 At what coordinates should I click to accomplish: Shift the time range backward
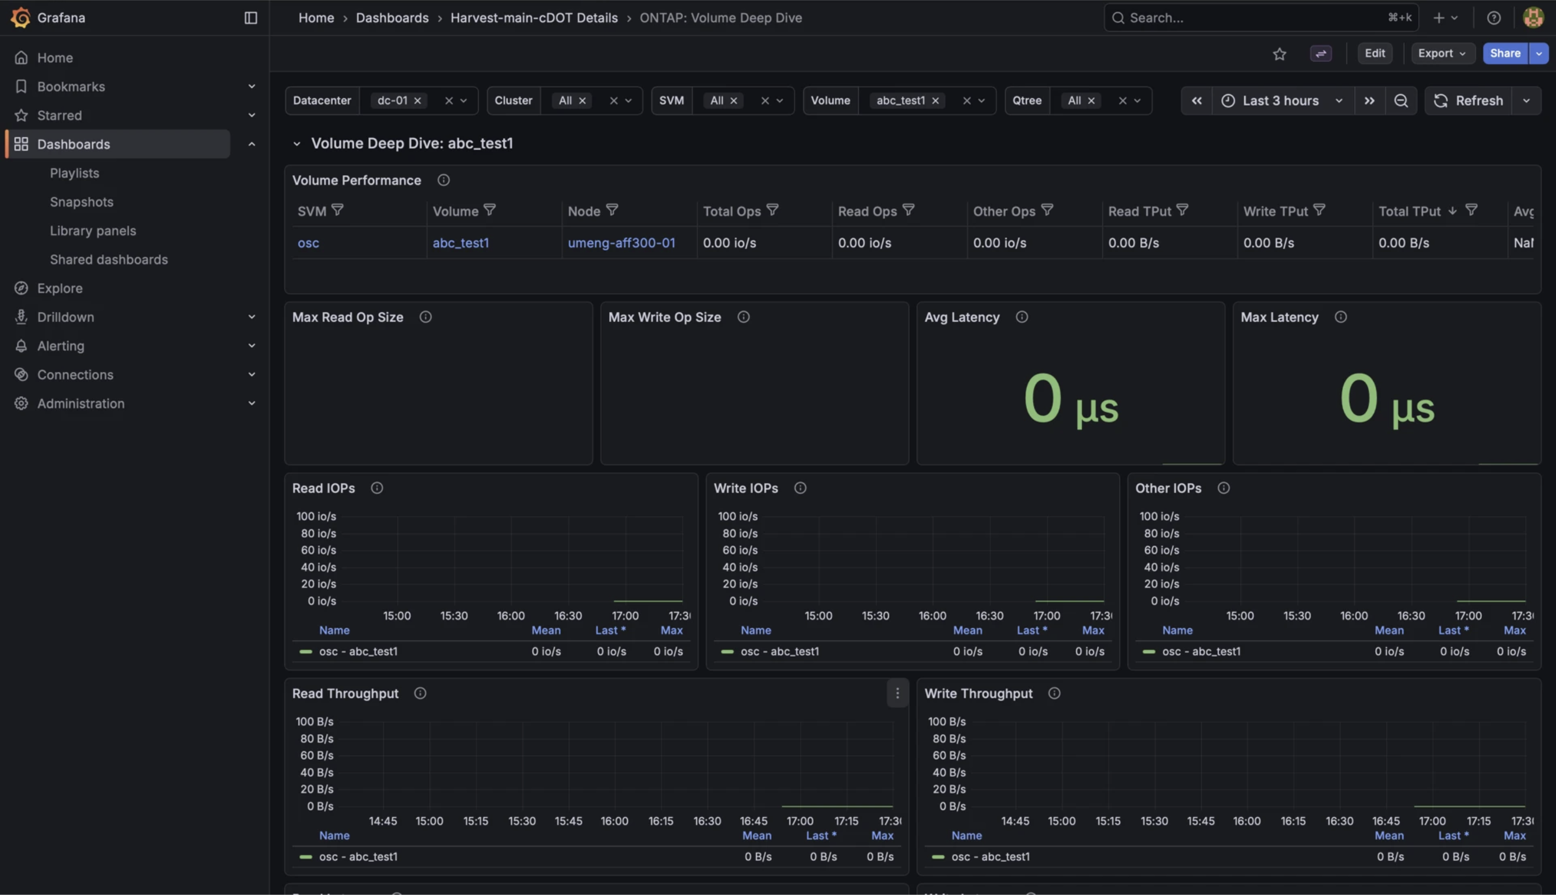click(1197, 101)
